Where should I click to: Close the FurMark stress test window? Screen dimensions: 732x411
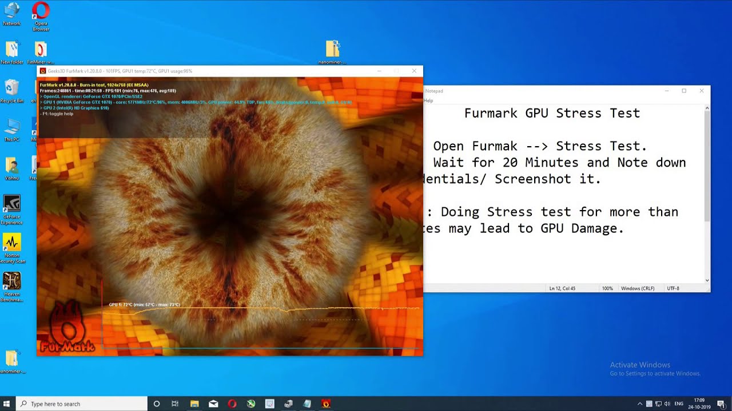click(x=414, y=71)
